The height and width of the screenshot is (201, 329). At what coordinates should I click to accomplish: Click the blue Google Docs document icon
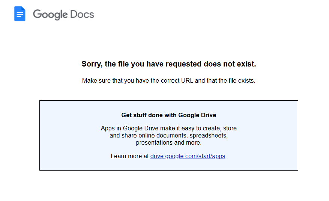point(20,14)
